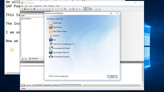
Task: Close the Welcome dialog with the X button
Action: click(117, 13)
